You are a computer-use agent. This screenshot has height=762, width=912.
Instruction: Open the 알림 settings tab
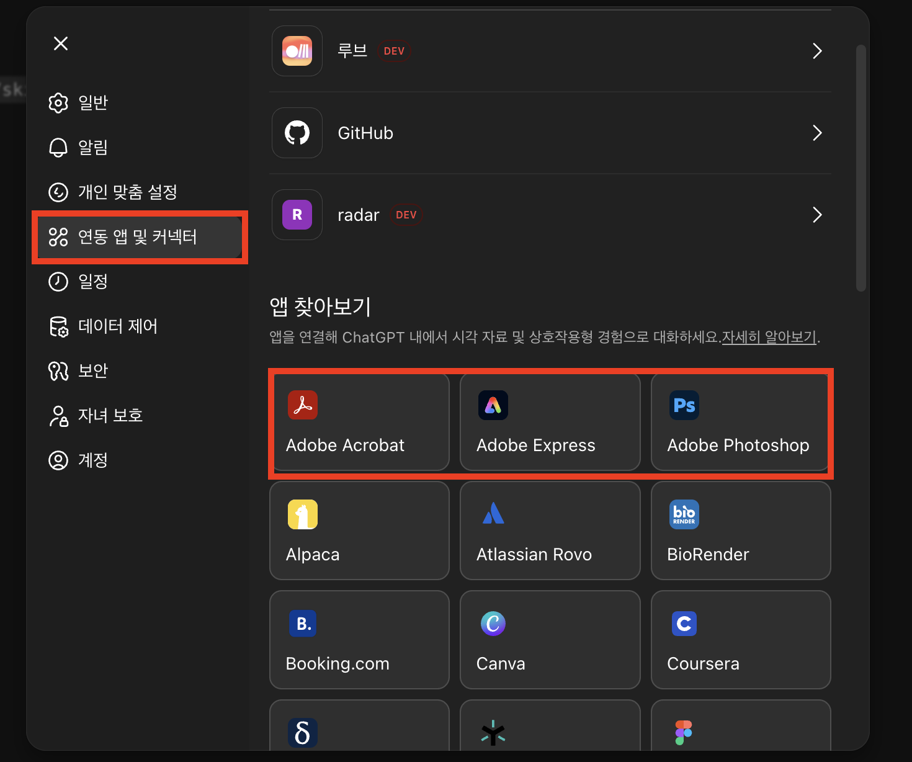point(140,148)
